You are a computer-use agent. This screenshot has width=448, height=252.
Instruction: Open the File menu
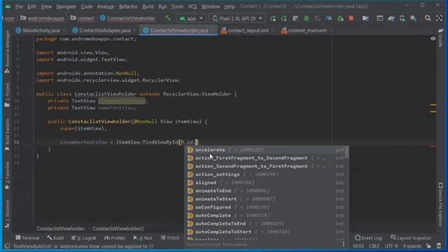coord(19,6)
